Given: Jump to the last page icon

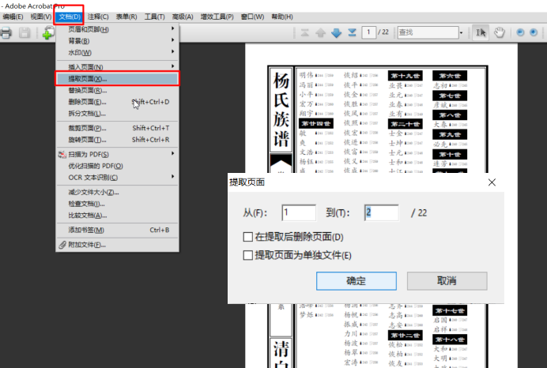Looking at the screenshot, I should click(352, 32).
